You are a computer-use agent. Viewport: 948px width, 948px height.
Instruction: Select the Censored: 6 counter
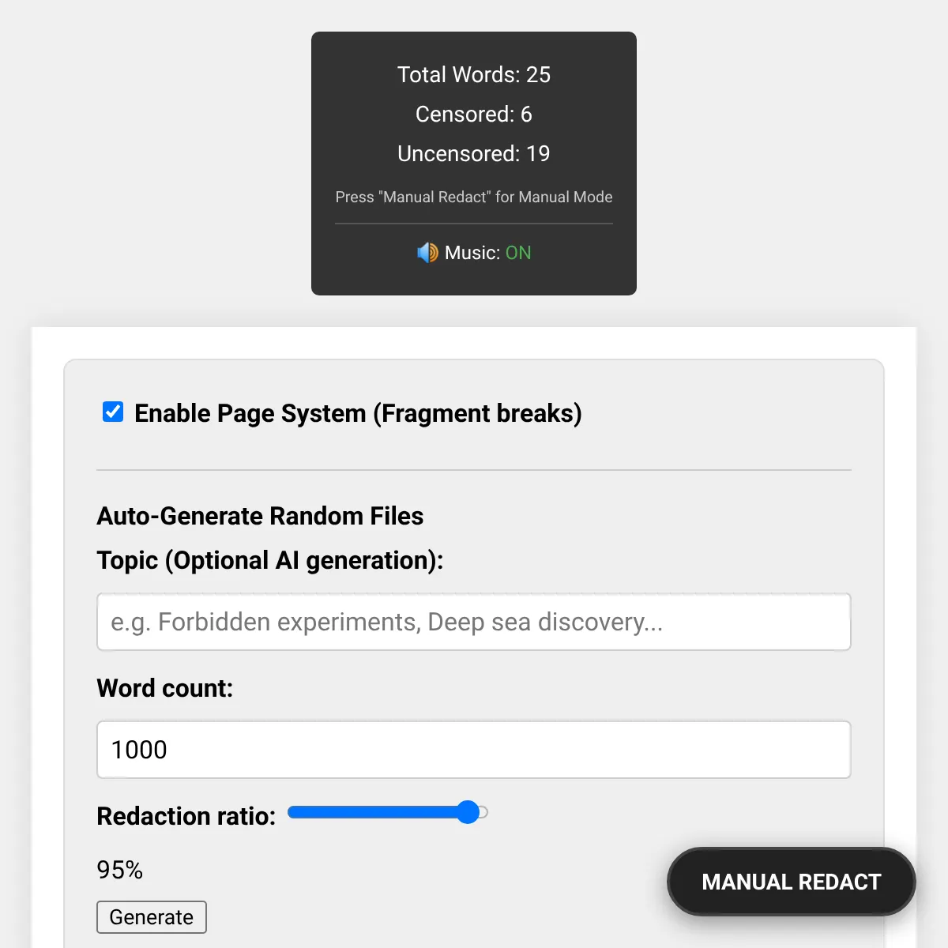tap(474, 114)
